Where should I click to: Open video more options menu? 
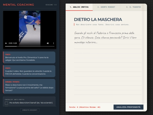(54, 43)
